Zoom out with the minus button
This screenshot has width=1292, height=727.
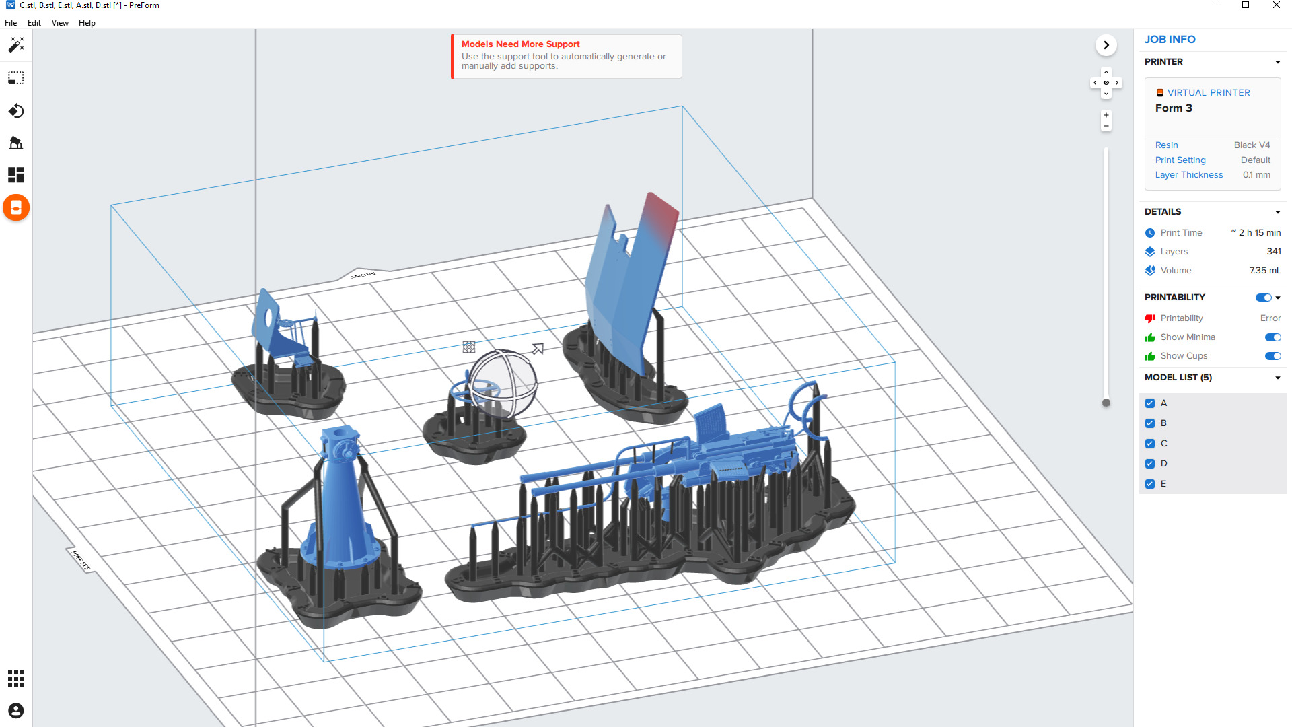coord(1106,126)
